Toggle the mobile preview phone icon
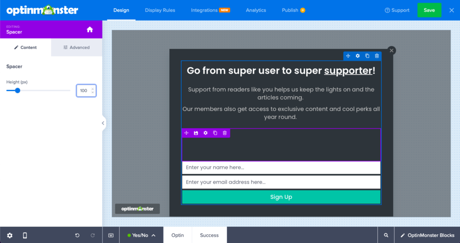Image resolution: width=460 pixels, height=243 pixels. pos(25,235)
